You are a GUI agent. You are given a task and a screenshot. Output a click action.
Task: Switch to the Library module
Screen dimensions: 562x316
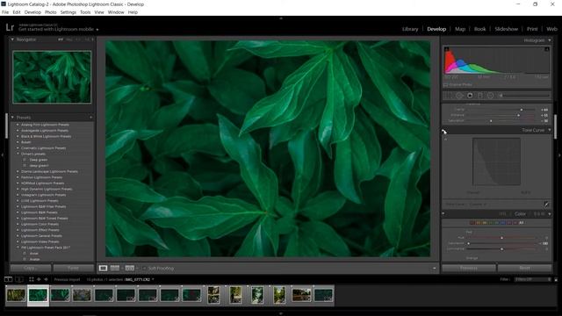(410, 29)
